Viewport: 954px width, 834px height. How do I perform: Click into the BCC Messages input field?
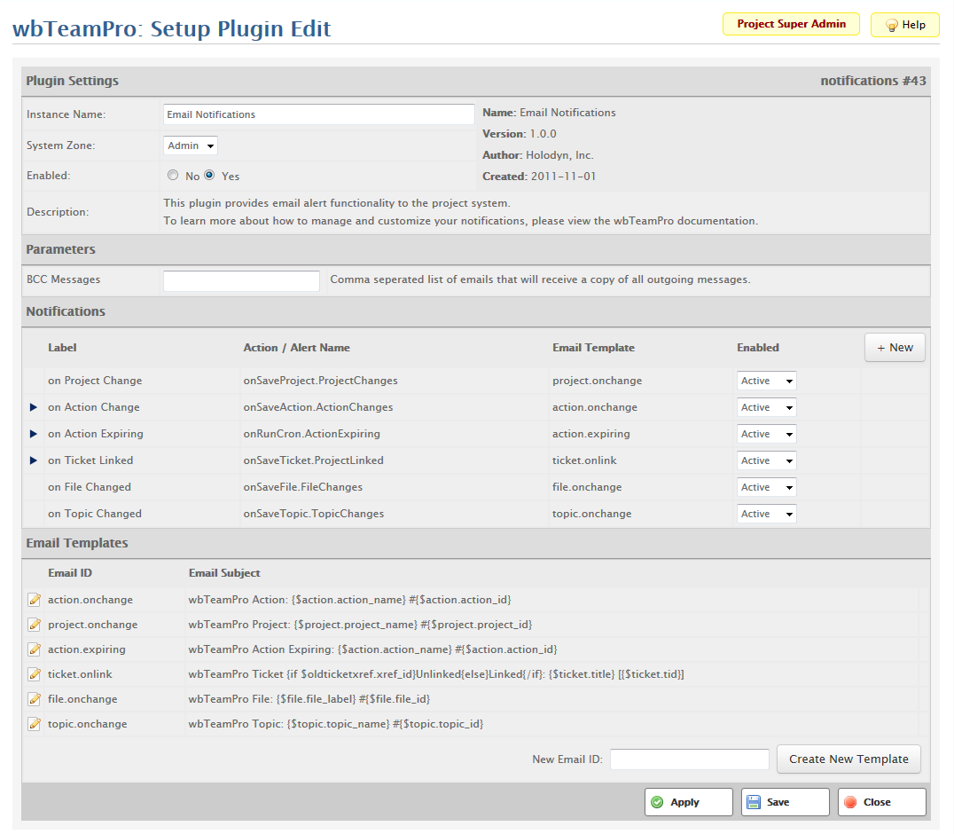pyautogui.click(x=241, y=280)
